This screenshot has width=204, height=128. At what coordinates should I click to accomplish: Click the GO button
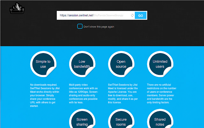[x=141, y=15]
